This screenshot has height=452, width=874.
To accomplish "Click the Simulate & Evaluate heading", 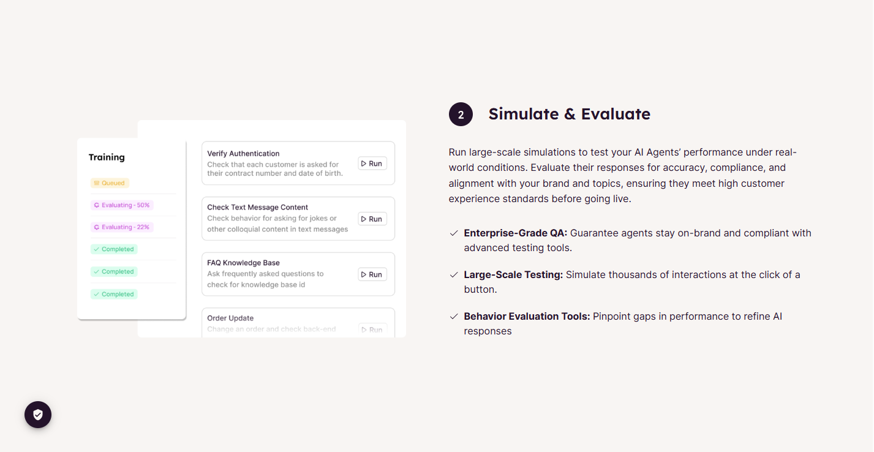I will click(x=569, y=114).
